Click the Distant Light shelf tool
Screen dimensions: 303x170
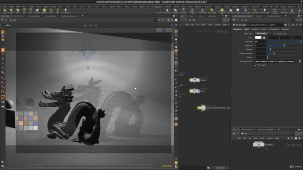pos(212,11)
